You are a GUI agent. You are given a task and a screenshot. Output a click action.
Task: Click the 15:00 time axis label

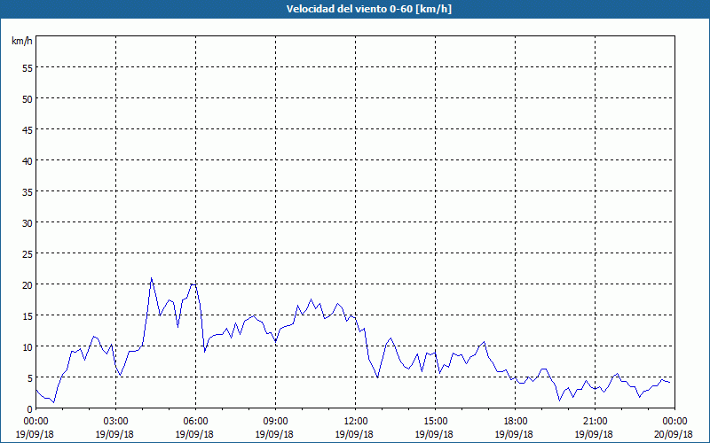click(x=435, y=422)
